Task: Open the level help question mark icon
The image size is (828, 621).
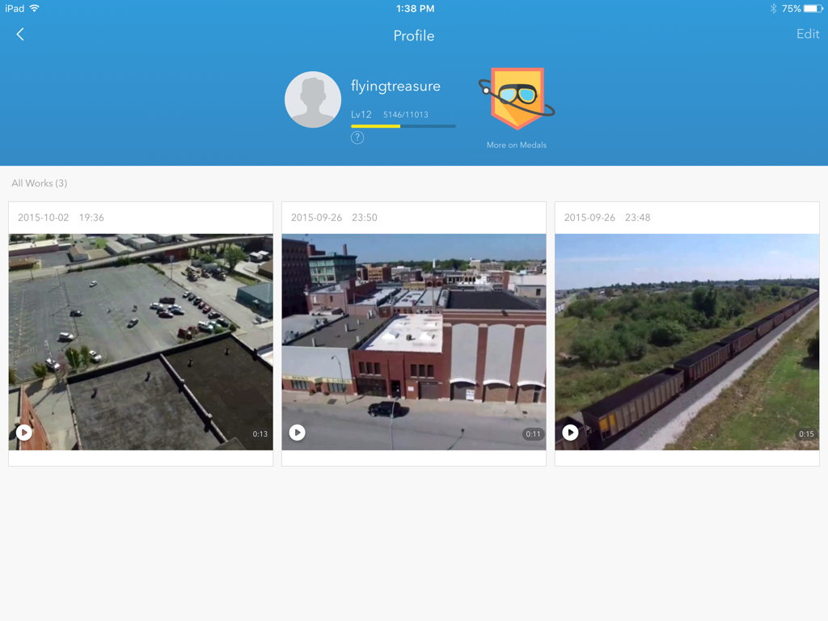Action: coord(357,137)
